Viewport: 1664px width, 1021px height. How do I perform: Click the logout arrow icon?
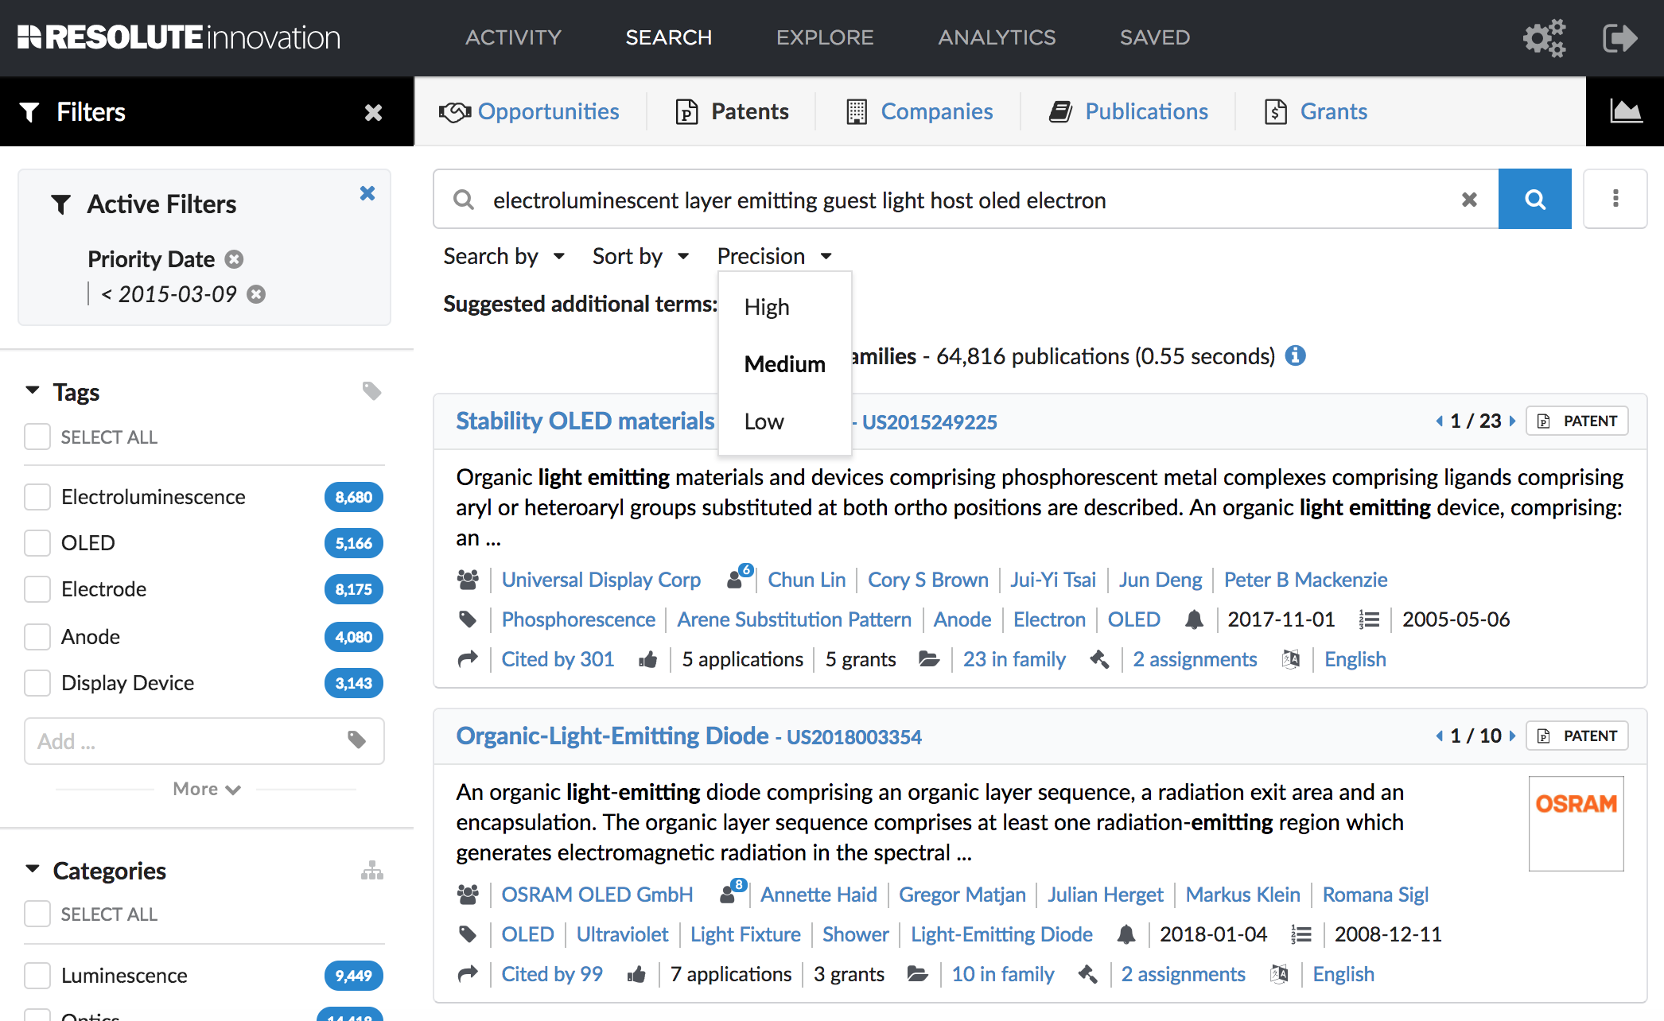click(x=1619, y=37)
